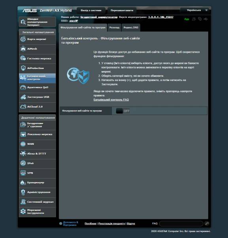
Task: Open the Батьківський контроль FAQ link
Action: click(111, 100)
